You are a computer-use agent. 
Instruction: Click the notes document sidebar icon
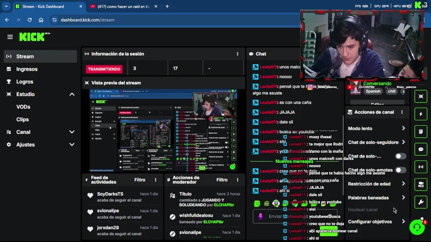(421, 132)
